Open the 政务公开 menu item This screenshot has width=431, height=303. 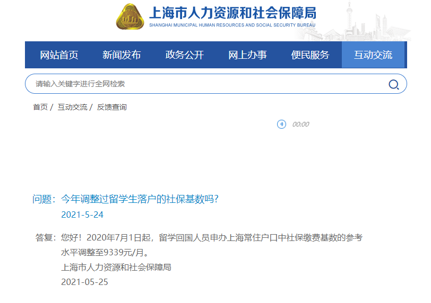pyautogui.click(x=185, y=55)
